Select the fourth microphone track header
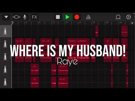The height and width of the screenshot is (101, 135). click(6, 69)
